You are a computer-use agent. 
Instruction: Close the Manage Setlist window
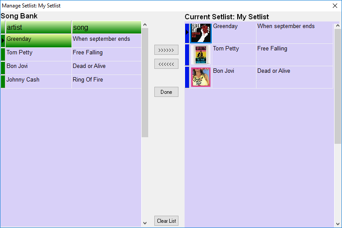click(x=335, y=6)
